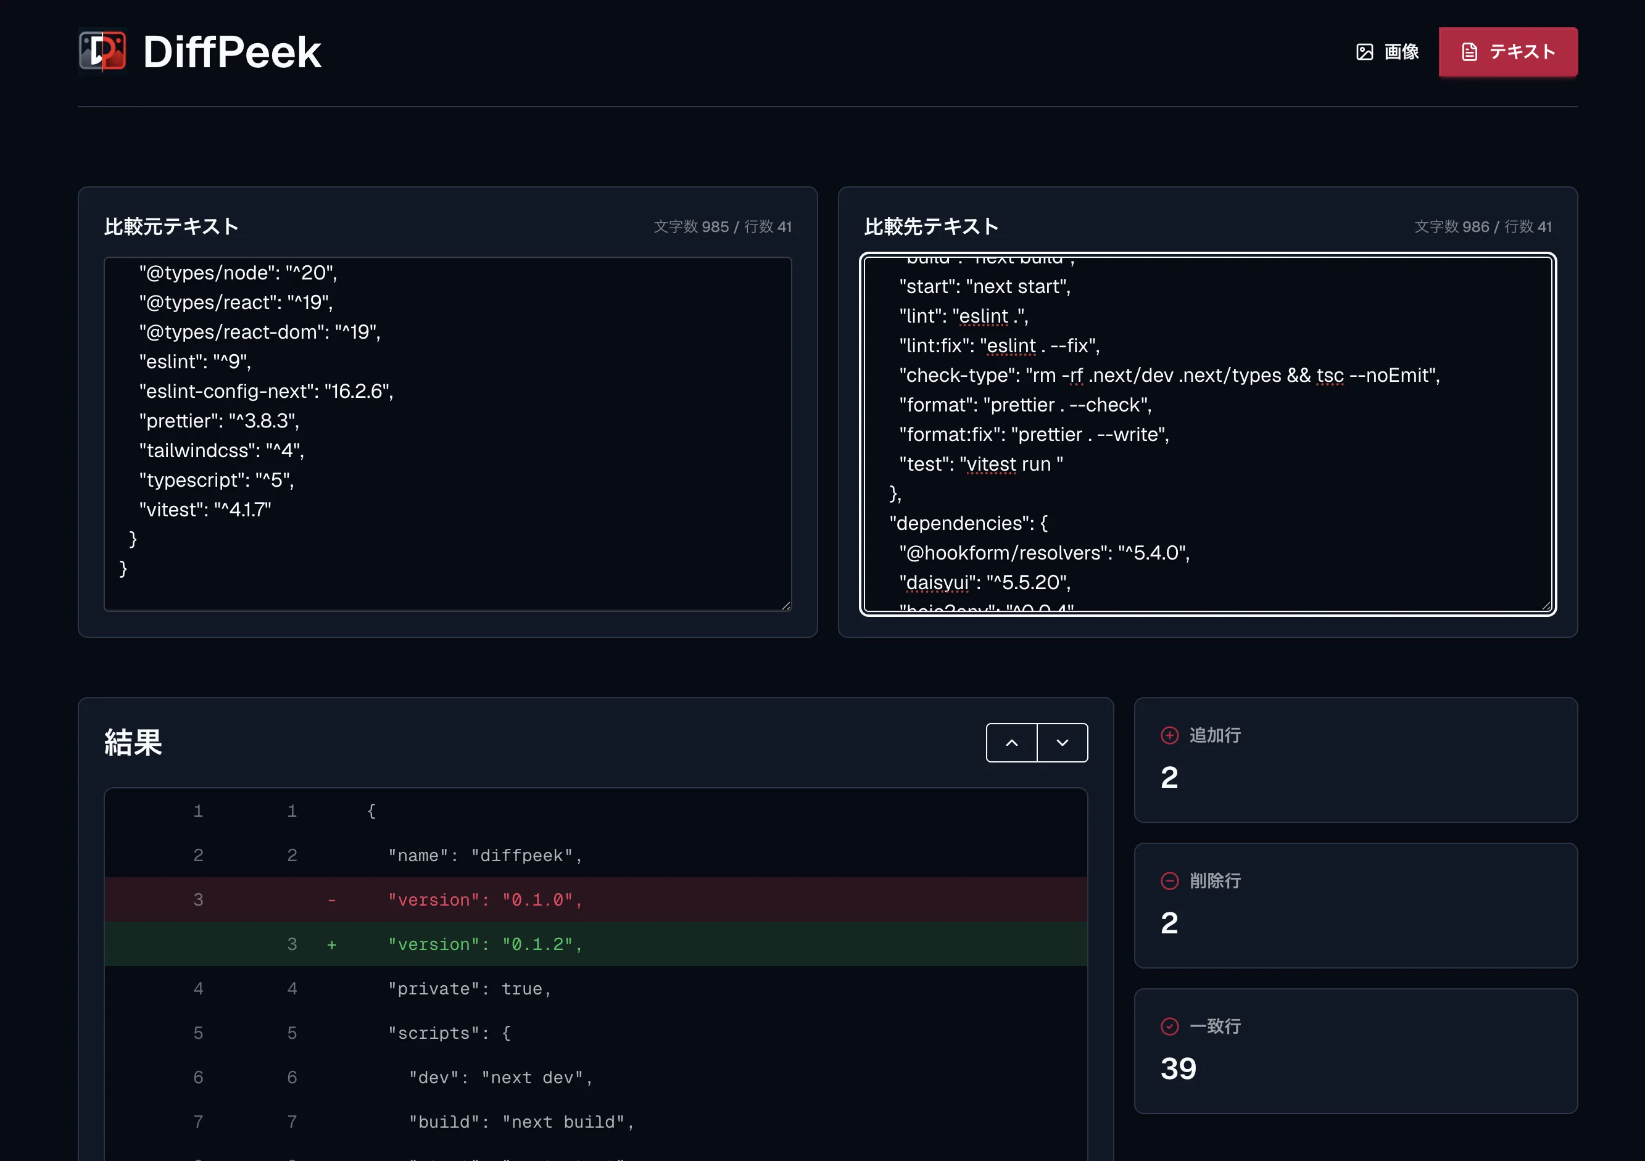Image resolution: width=1645 pixels, height=1161 pixels.
Task: Click the 削除行 label
Action: [x=1215, y=880]
